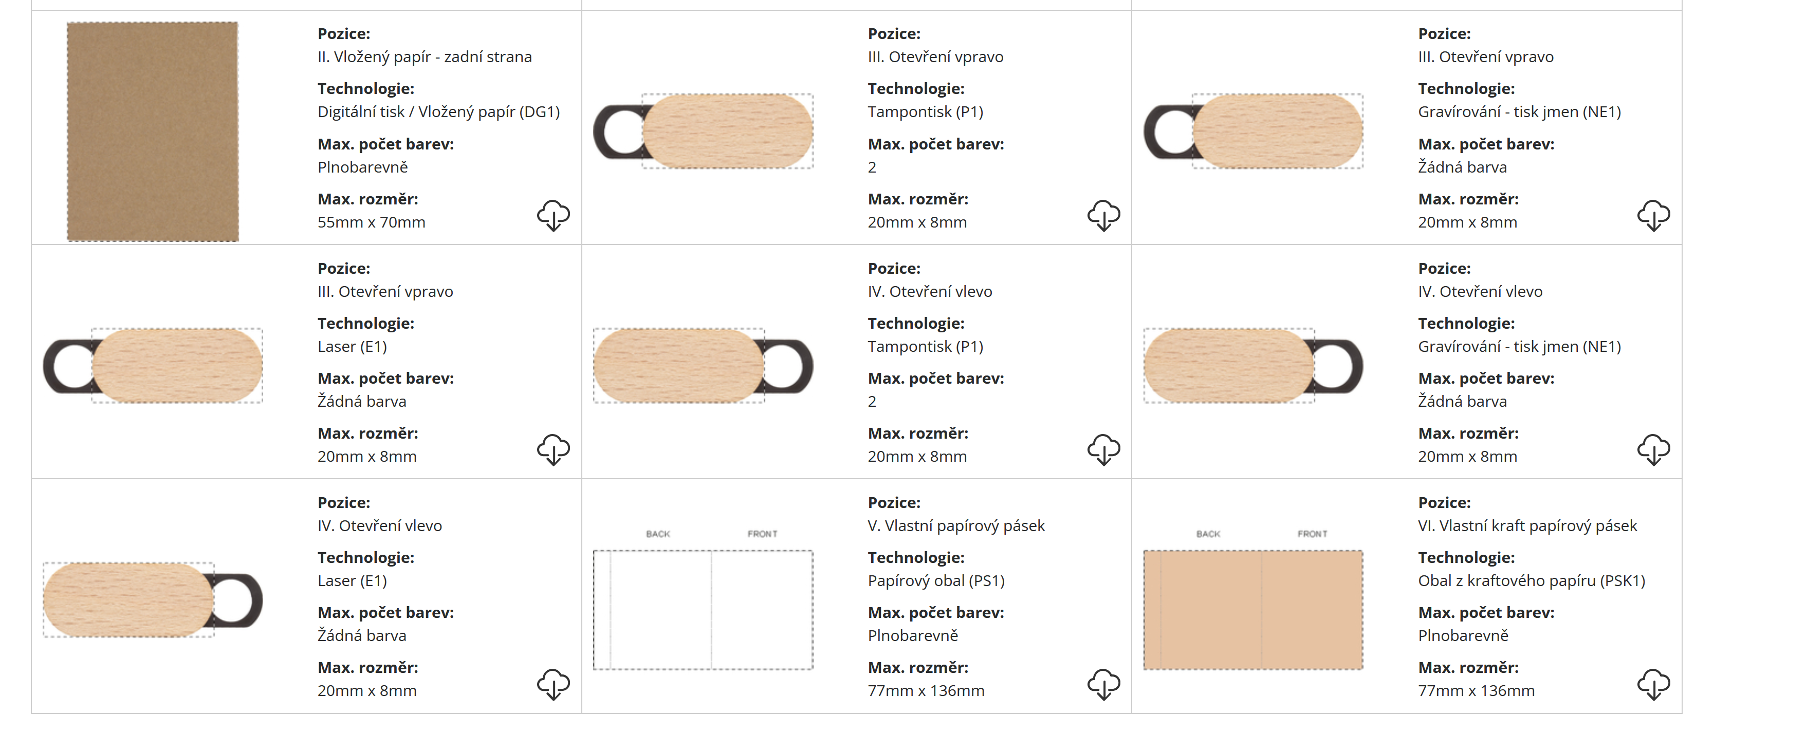
Task: Download the Papírový obal (PS1) template
Action: click(x=1103, y=684)
